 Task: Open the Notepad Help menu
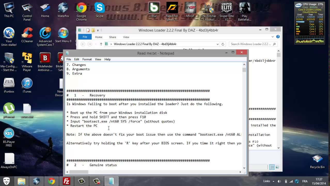pyautogui.click(x=107, y=59)
